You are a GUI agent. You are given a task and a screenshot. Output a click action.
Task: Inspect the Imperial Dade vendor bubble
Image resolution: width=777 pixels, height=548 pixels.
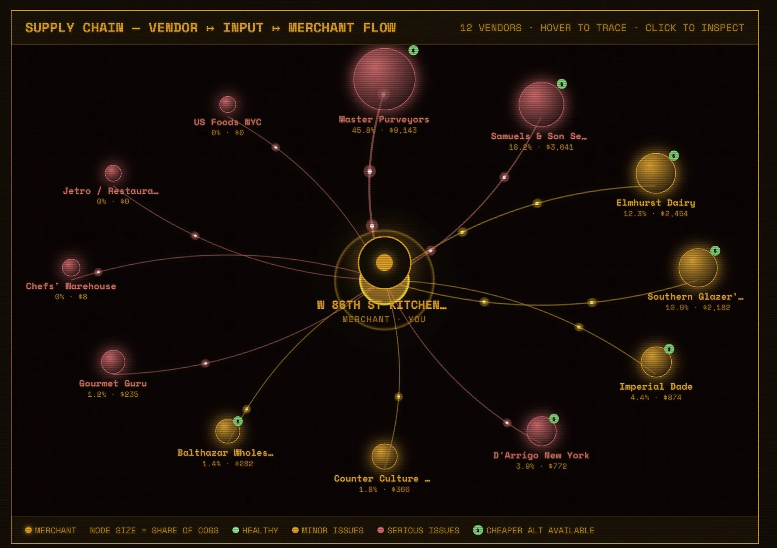tap(656, 362)
